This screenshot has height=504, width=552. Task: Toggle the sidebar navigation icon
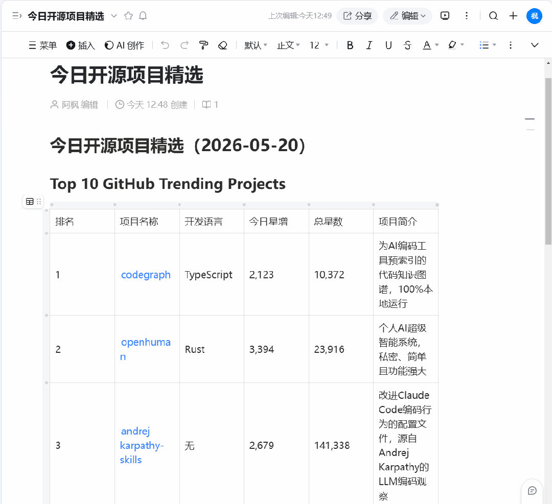[x=16, y=16]
